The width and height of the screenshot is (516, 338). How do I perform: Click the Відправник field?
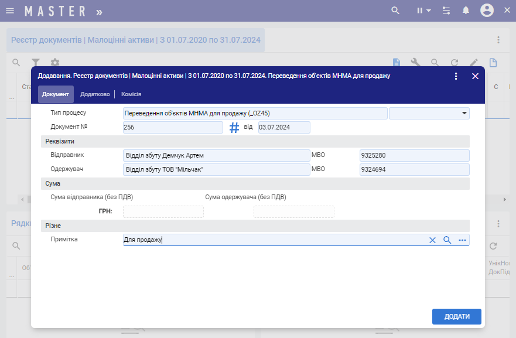point(216,155)
